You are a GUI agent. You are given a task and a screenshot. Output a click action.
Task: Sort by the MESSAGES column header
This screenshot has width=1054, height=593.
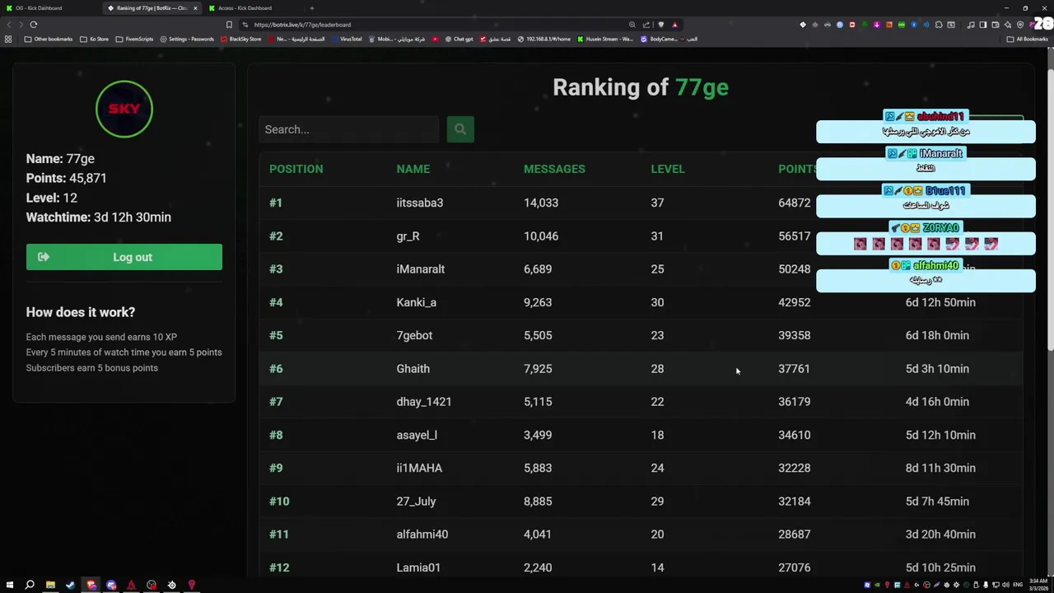click(554, 169)
